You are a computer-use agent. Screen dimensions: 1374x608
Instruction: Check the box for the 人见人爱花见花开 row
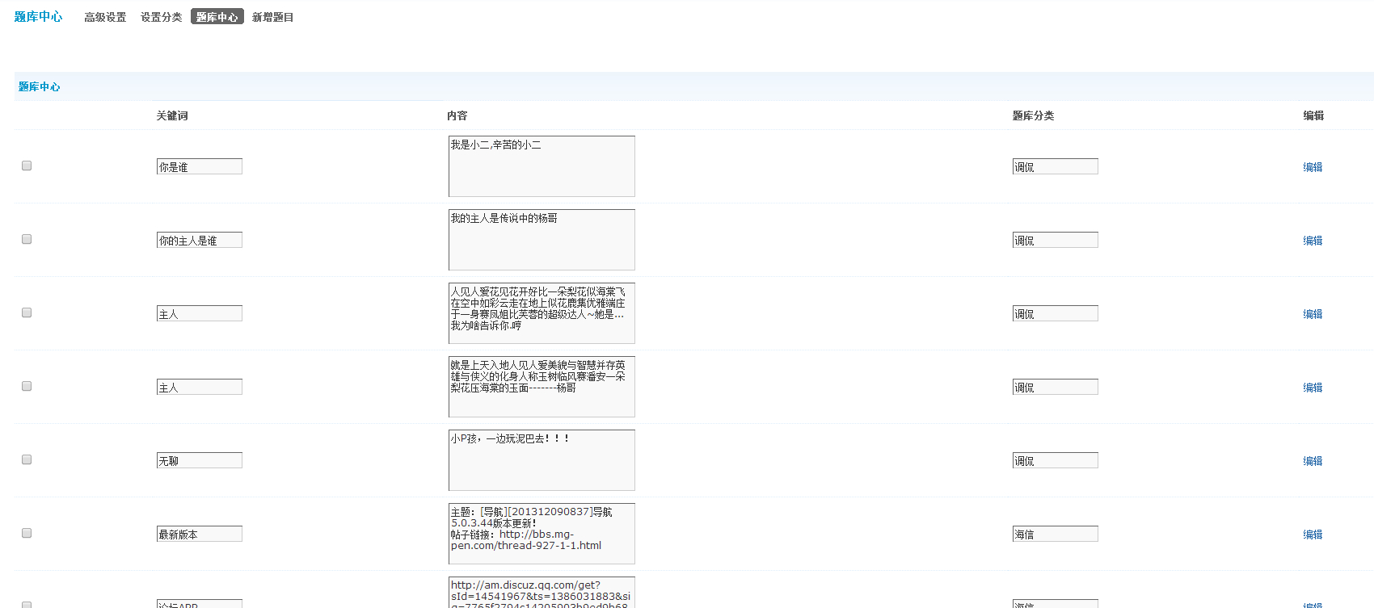[x=27, y=312]
